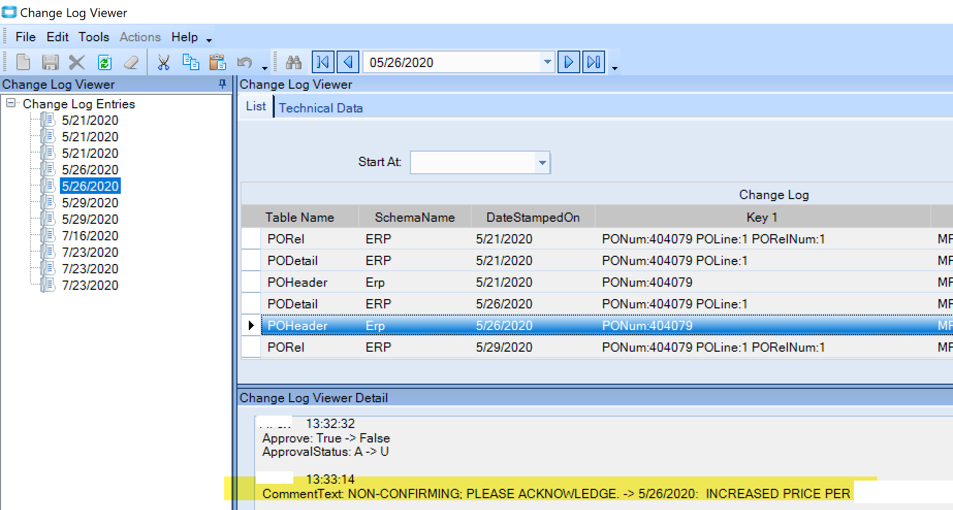Select first 5/21/2020 tree entry
The height and width of the screenshot is (510, 953).
tap(90, 120)
